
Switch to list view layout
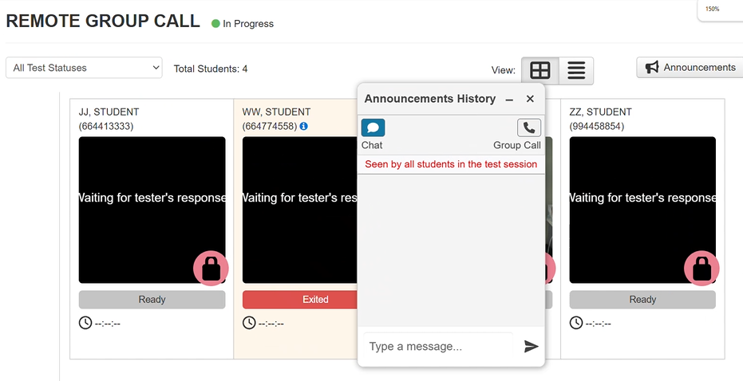pyautogui.click(x=576, y=70)
